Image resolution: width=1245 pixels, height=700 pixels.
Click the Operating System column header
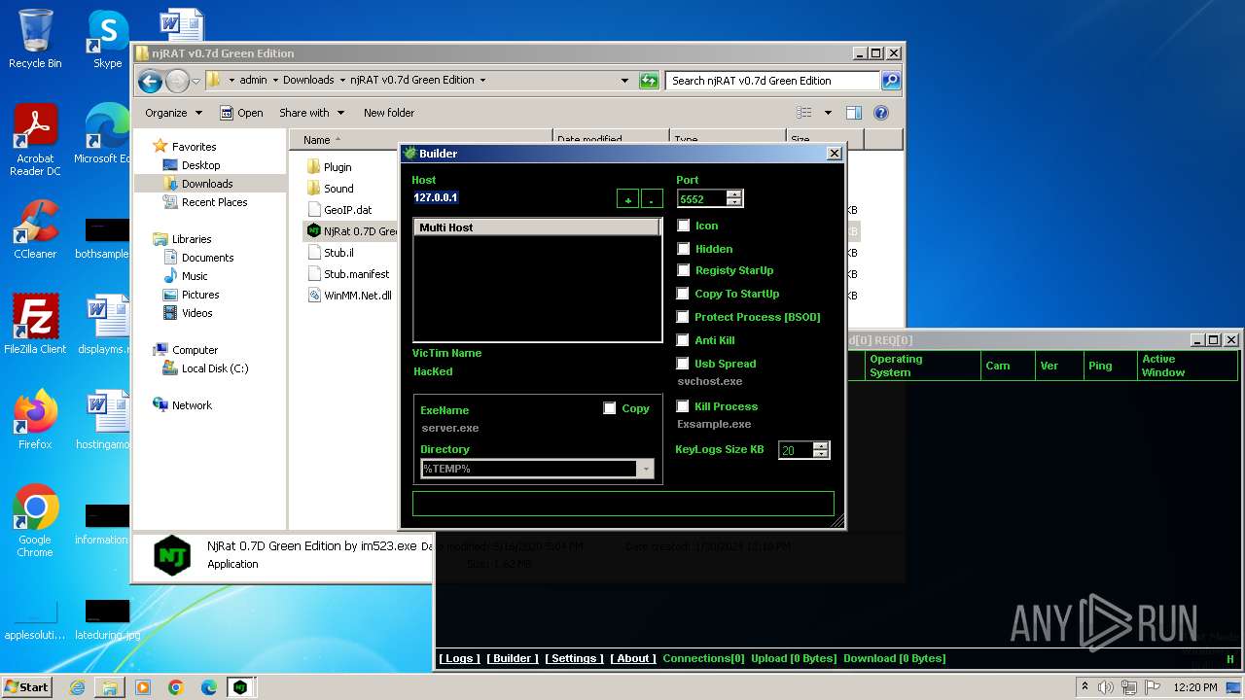(x=921, y=366)
